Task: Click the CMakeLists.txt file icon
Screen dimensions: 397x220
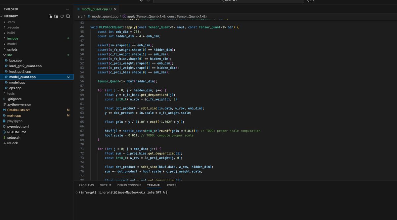Action: pyautogui.click(x=4, y=110)
